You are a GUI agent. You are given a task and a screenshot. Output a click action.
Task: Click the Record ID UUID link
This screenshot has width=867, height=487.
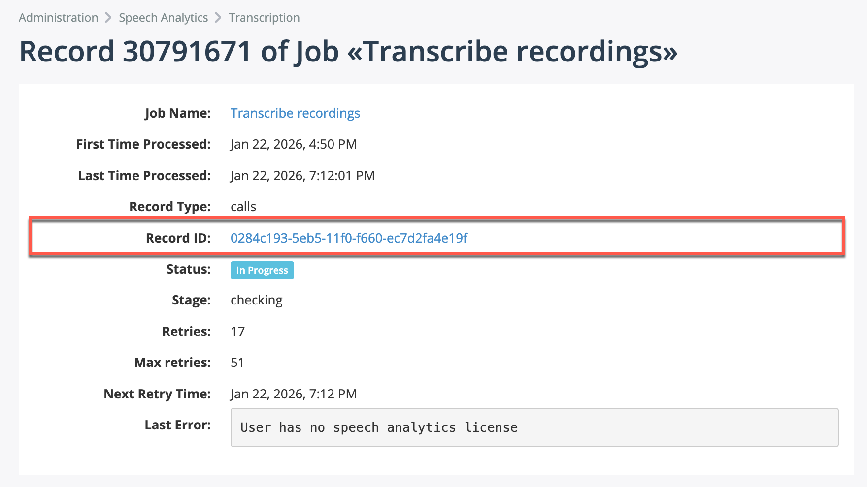pyautogui.click(x=349, y=238)
